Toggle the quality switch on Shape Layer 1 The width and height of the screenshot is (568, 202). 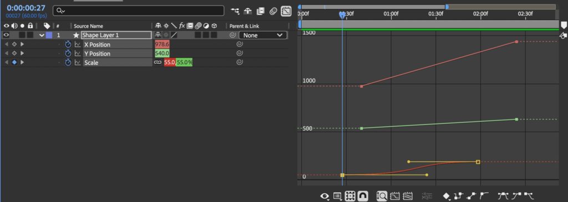pyautogui.click(x=174, y=35)
